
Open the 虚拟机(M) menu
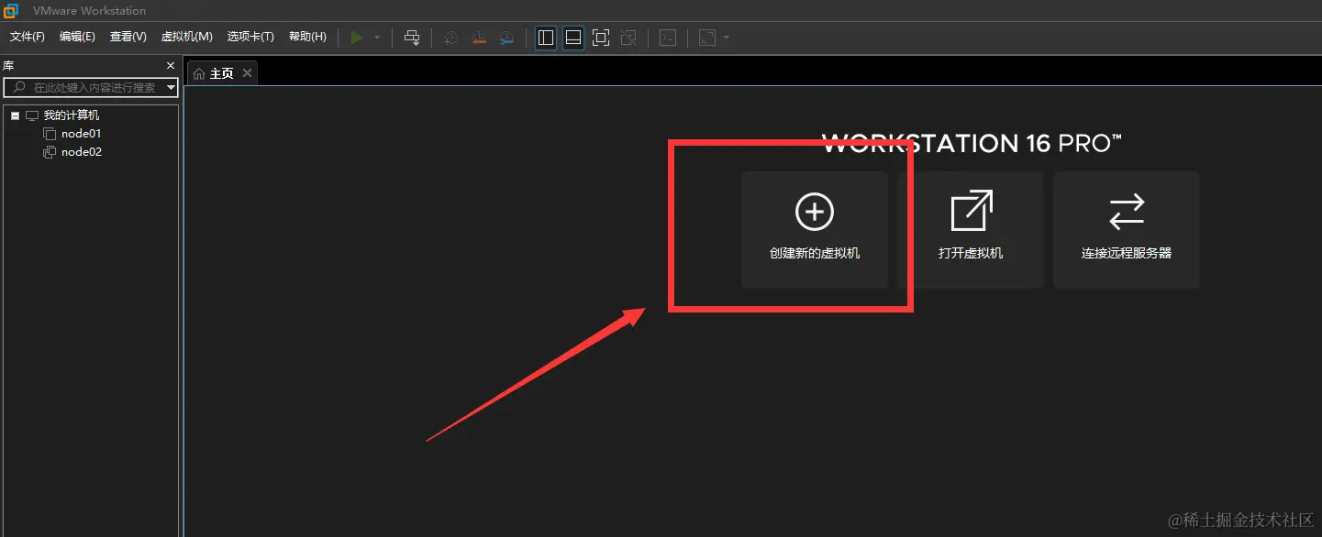tap(187, 37)
